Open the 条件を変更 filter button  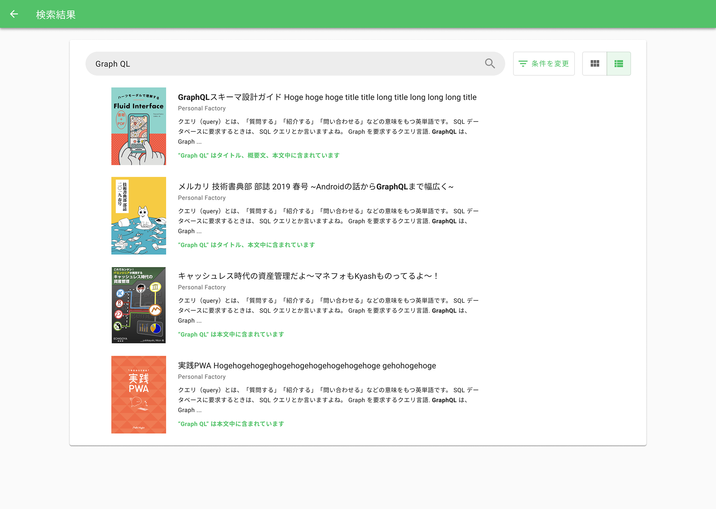click(550, 64)
